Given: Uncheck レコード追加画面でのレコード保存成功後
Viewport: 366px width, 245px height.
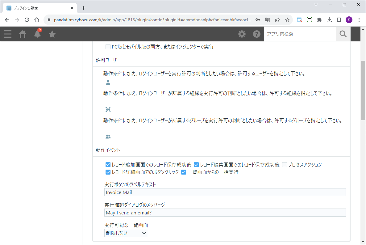Looking at the screenshot, I should pyautogui.click(x=108, y=165).
